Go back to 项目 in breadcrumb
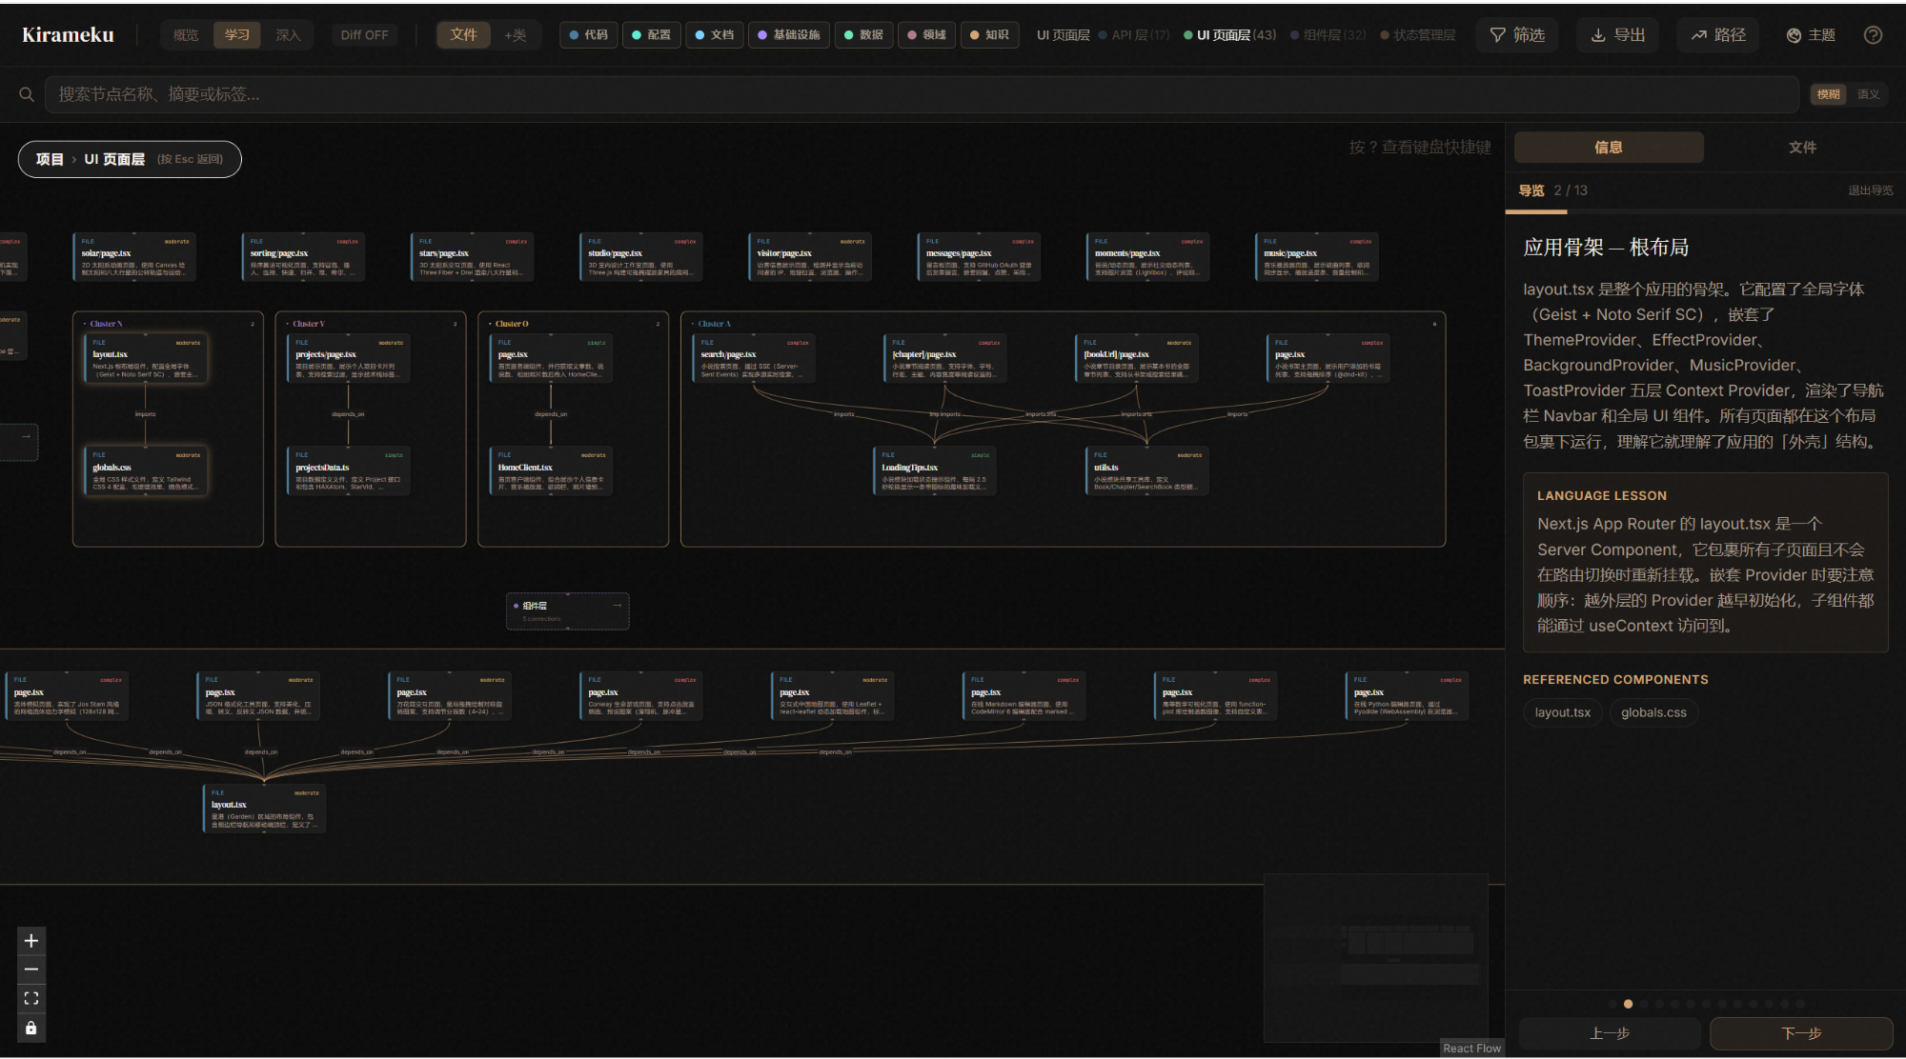This screenshot has height=1059, width=1906. 50,159
